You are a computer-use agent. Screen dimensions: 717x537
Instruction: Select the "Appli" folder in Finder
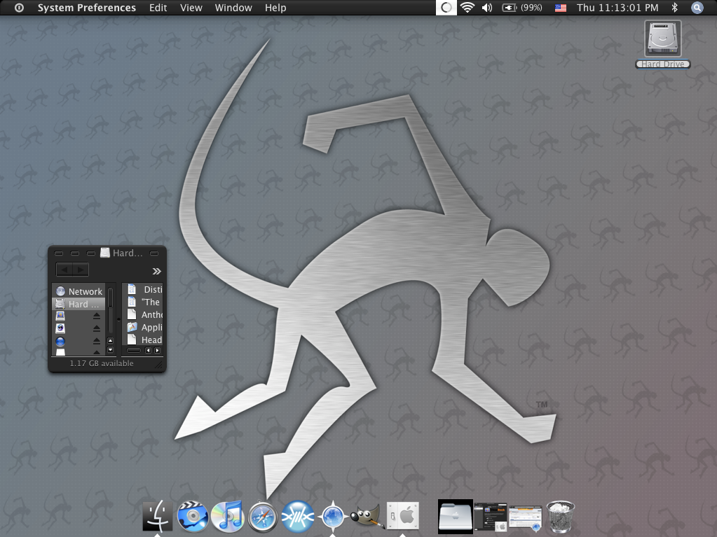(x=145, y=327)
